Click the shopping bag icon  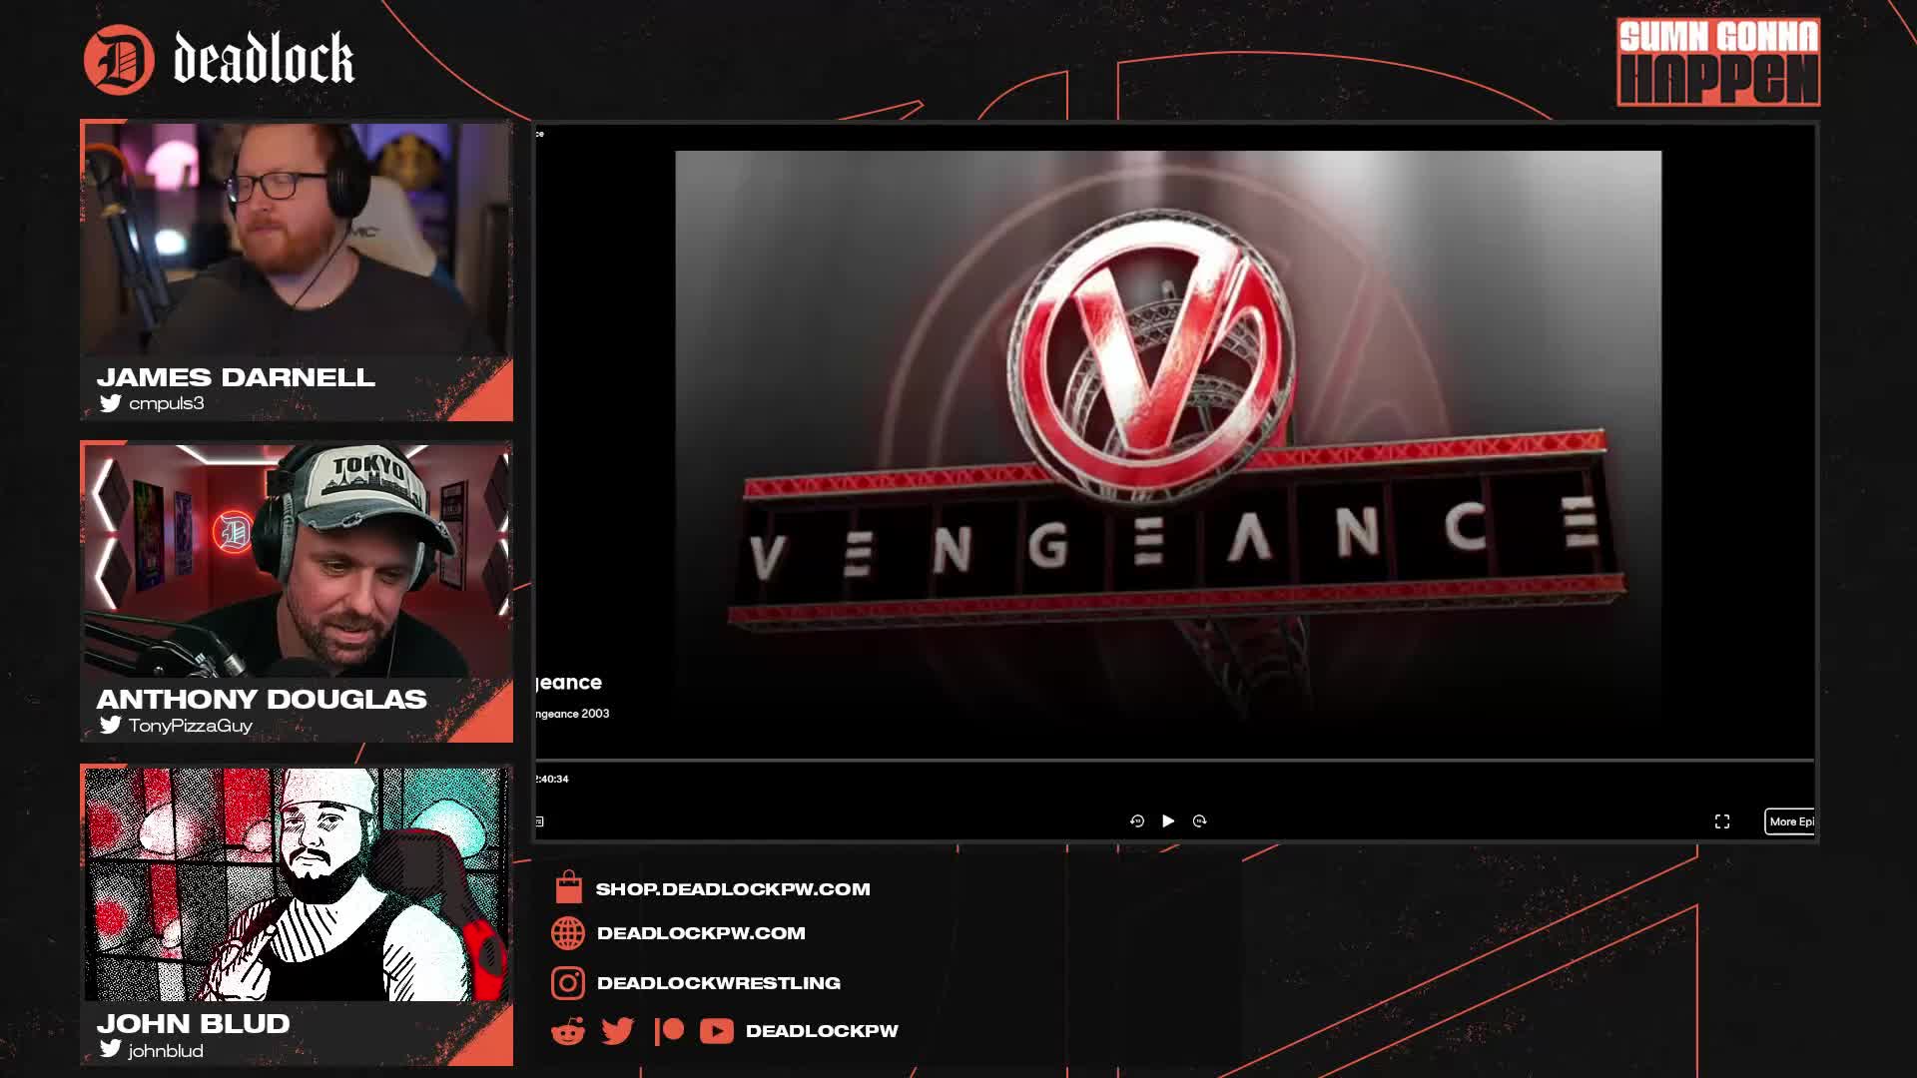tap(568, 887)
